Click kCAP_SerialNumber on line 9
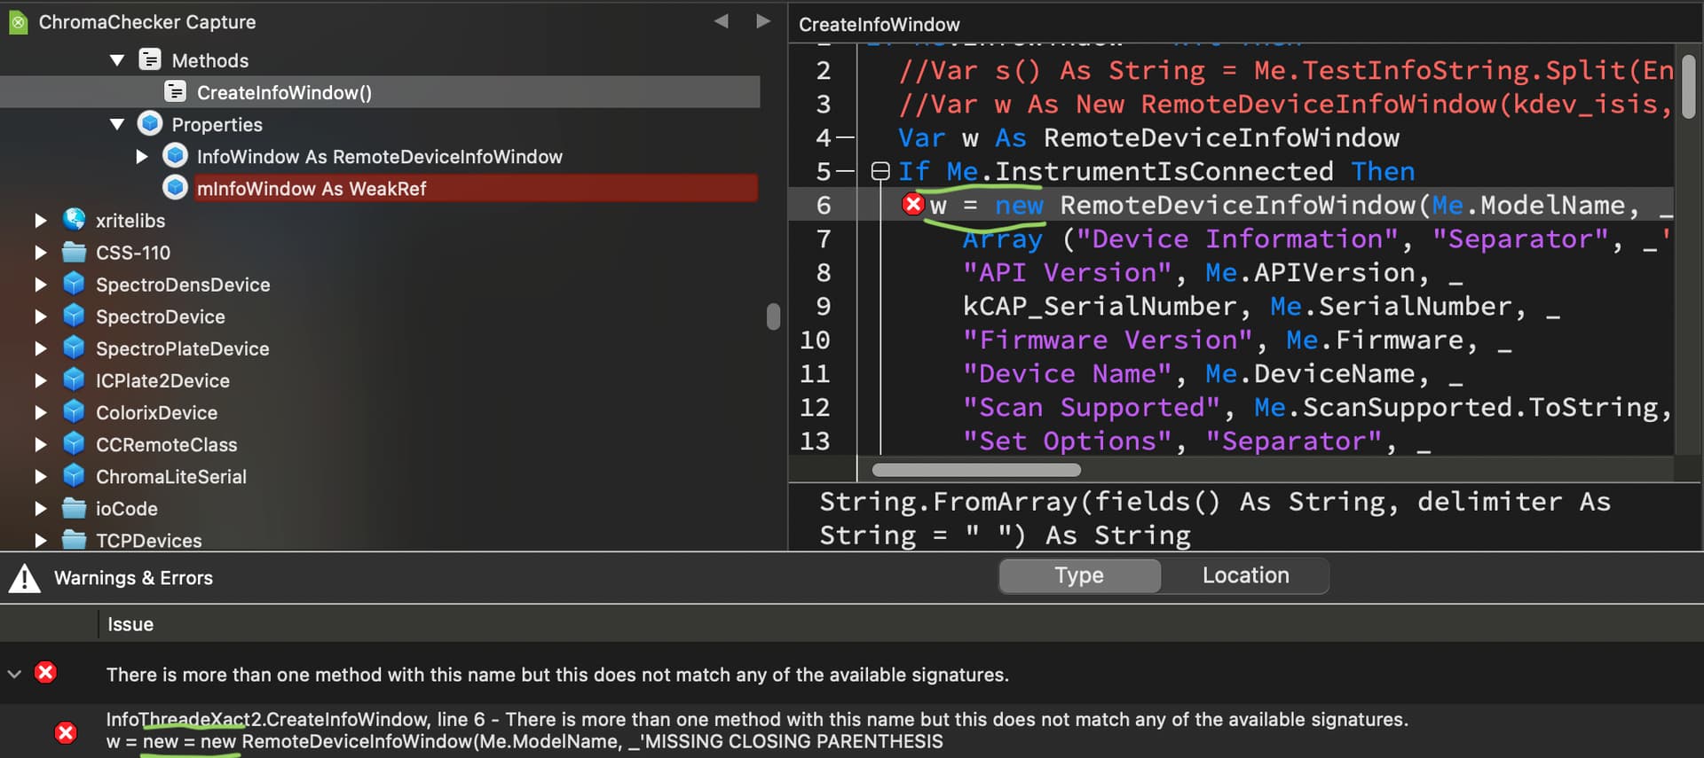Viewport: 1704px width, 758px height. click(x=1100, y=306)
